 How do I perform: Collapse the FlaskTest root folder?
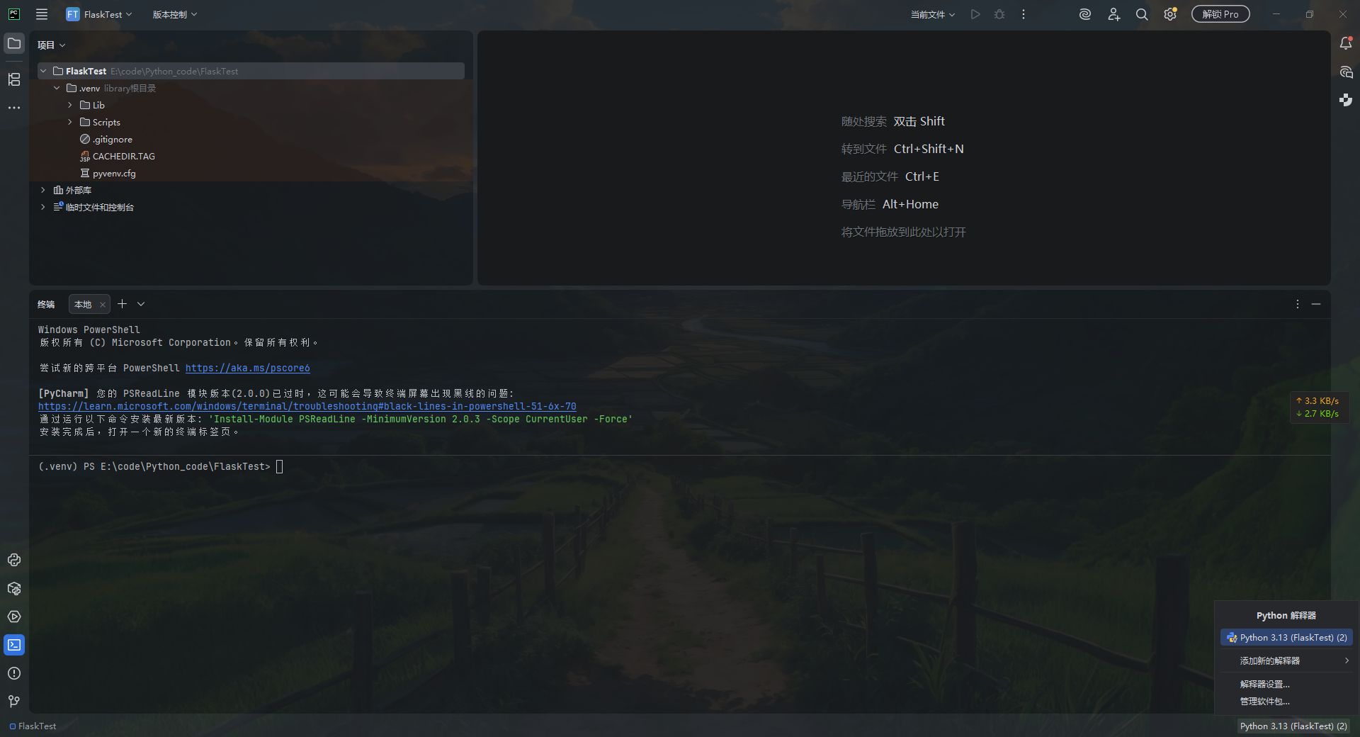tap(43, 71)
